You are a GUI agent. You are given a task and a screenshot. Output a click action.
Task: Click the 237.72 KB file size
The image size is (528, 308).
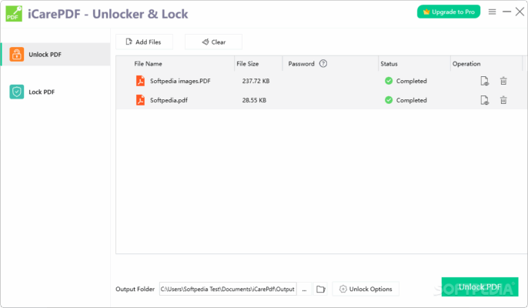point(256,81)
